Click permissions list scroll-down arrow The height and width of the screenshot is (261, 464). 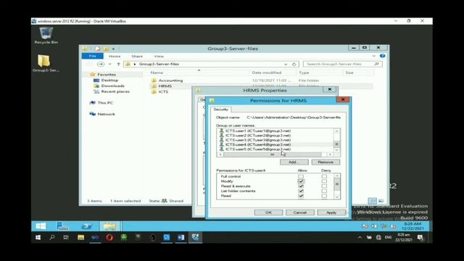point(337,196)
